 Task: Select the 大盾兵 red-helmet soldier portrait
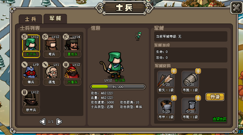pos(72,71)
